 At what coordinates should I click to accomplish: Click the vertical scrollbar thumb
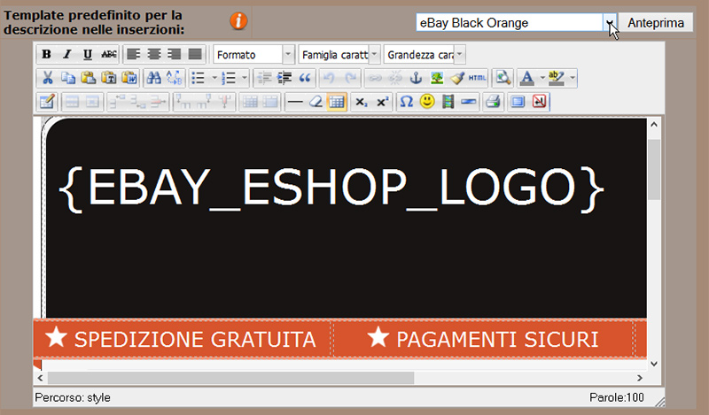click(654, 169)
